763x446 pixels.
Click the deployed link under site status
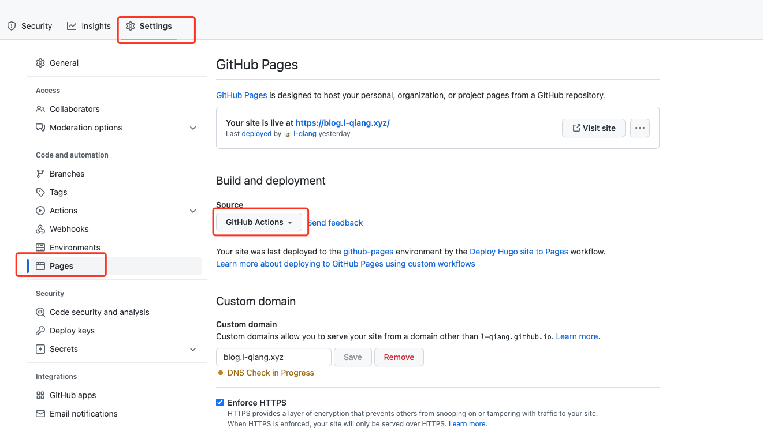pos(256,134)
